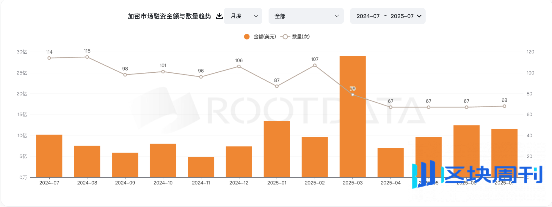Click the 2025-04 line point labeled 67
This screenshot has width=552, height=207.
click(391, 107)
